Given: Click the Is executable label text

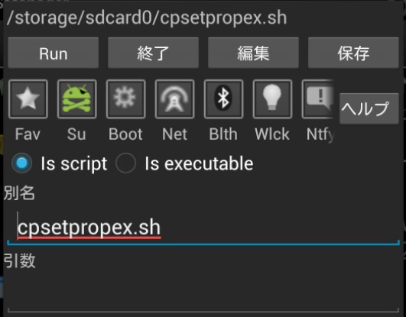Looking at the screenshot, I should point(199,163).
